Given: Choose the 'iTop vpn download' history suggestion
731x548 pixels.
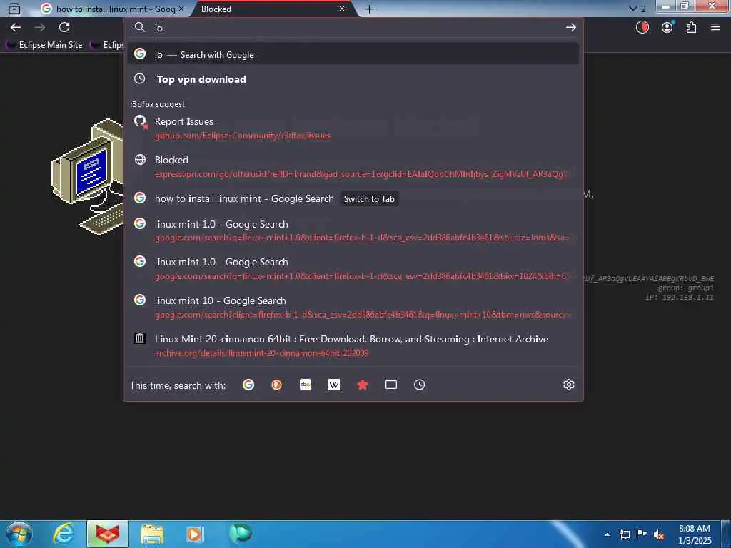Looking at the screenshot, I should point(353,79).
